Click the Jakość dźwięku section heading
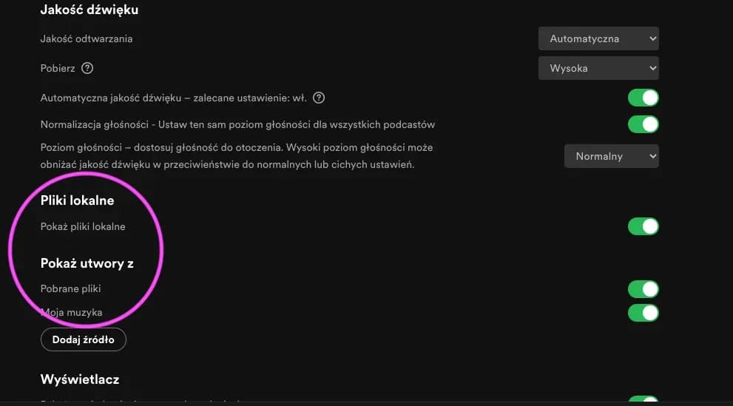 point(89,10)
